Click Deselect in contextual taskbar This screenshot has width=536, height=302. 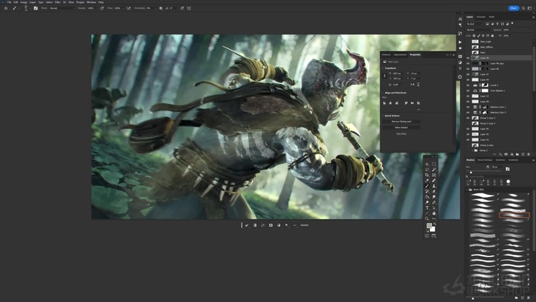pyautogui.click(x=305, y=225)
